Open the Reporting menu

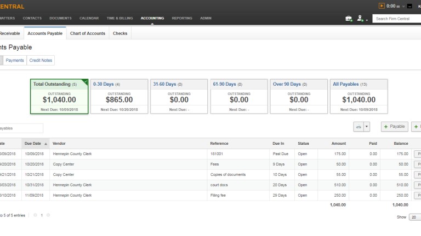coord(181,18)
